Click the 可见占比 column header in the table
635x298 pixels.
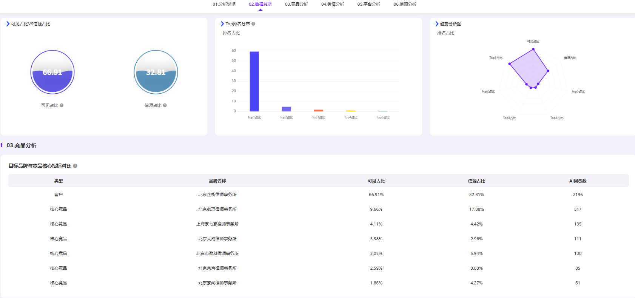pos(376,181)
